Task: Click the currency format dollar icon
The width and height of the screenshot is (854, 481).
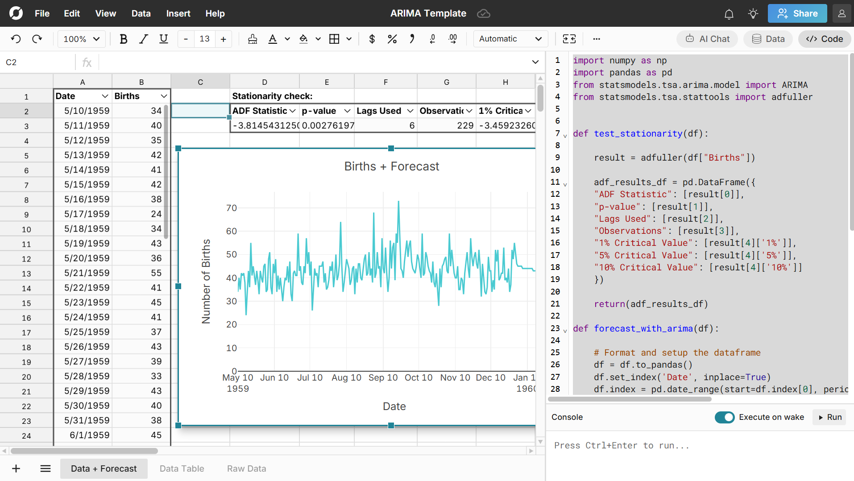Action: [372, 39]
